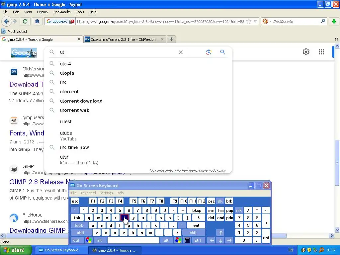Open the home page via house icon

coord(37,21)
